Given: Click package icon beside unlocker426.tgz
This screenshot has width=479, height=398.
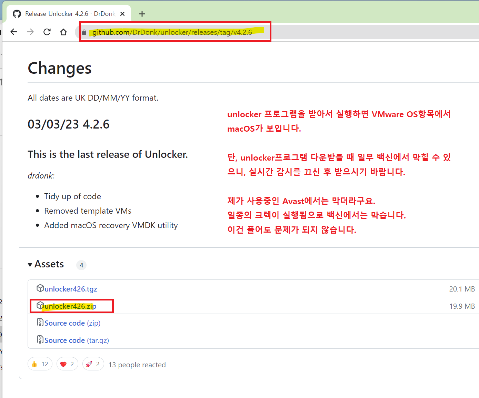Looking at the screenshot, I should pyautogui.click(x=40, y=288).
